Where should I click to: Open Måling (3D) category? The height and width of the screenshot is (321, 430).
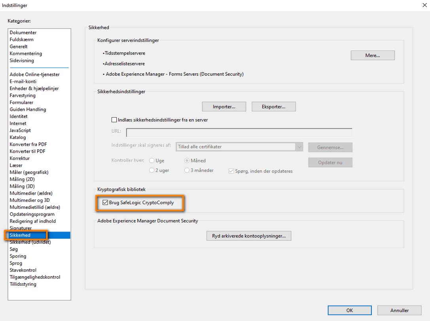coord(22,186)
